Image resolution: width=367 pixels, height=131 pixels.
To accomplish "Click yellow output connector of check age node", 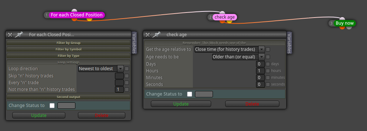I will pyautogui.click(x=229, y=21).
